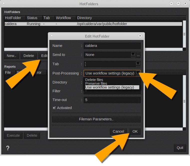
Task: Click the New.. hotfolder button
Action: [11, 56]
